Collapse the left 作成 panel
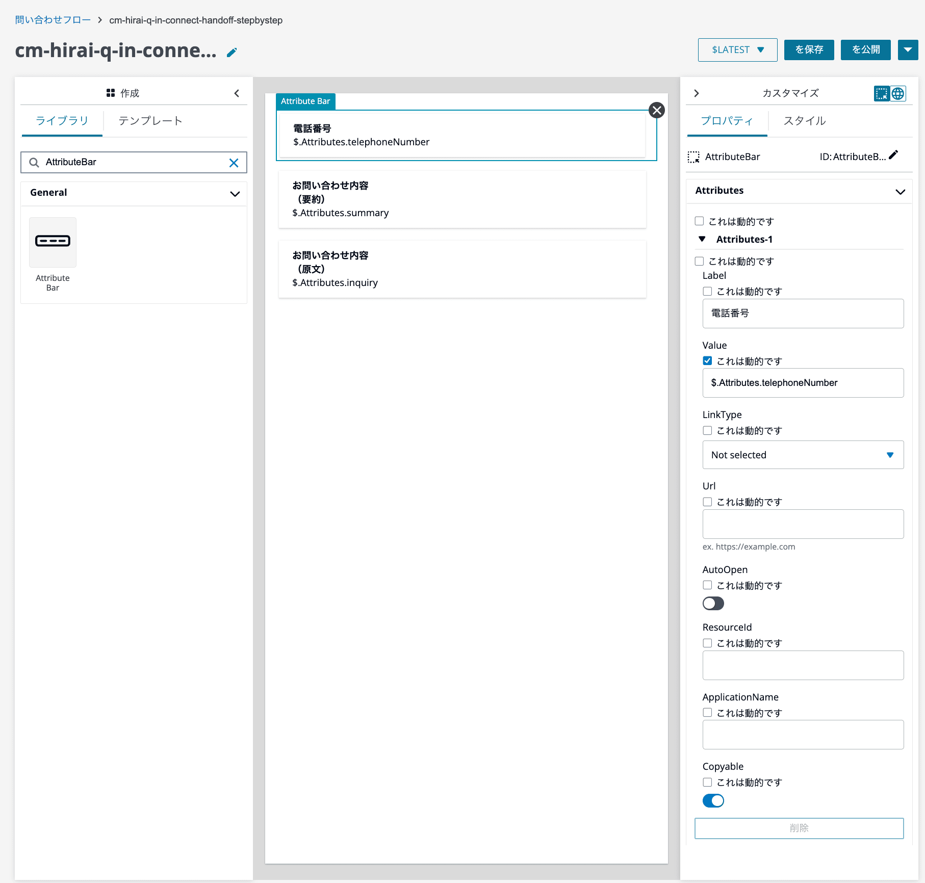Image resolution: width=925 pixels, height=883 pixels. [237, 93]
